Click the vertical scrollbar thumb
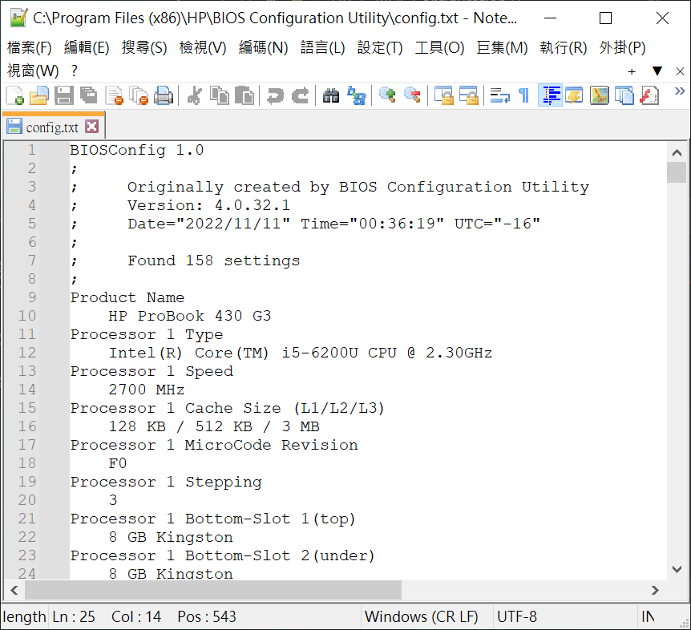 click(x=677, y=172)
